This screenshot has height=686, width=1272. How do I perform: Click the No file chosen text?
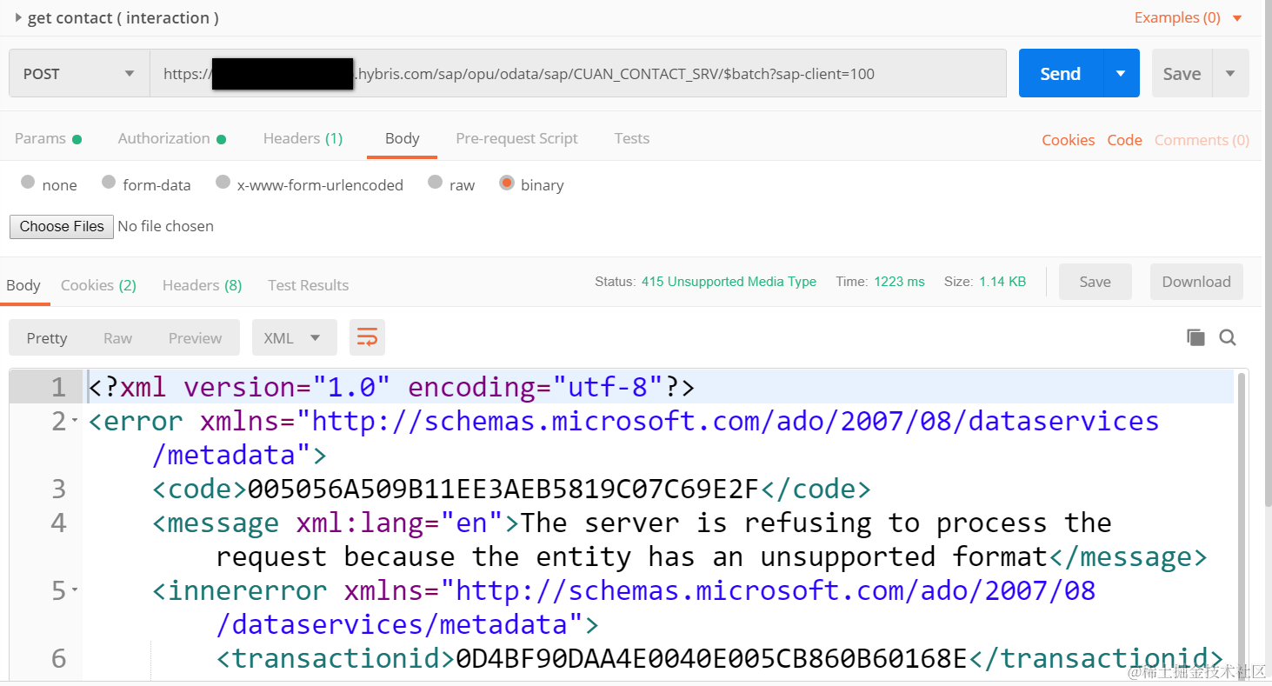point(165,226)
